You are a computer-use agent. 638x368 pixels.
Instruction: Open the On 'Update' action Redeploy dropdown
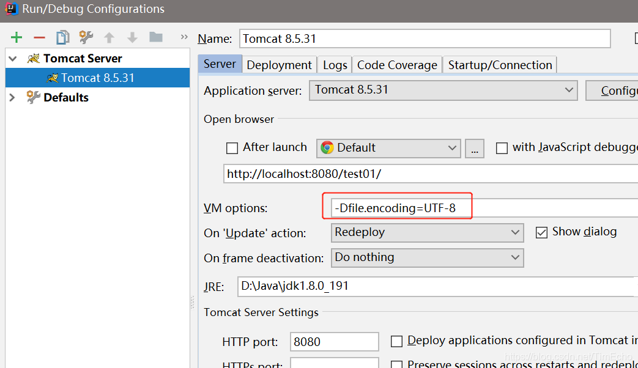(x=427, y=232)
